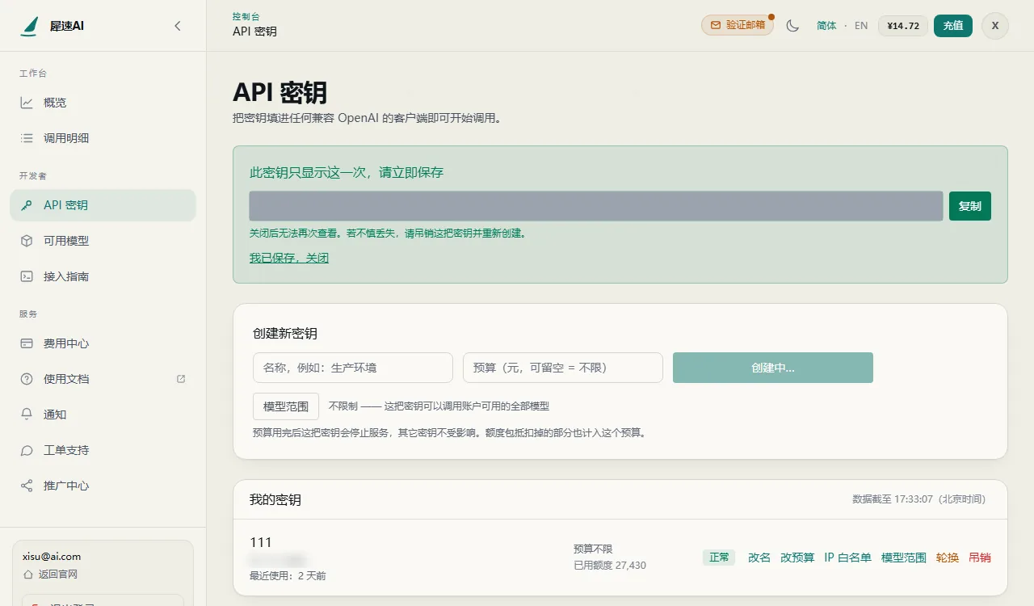The height and width of the screenshot is (606, 1034).
Task: Switch language to 简体
Action: coord(826,26)
